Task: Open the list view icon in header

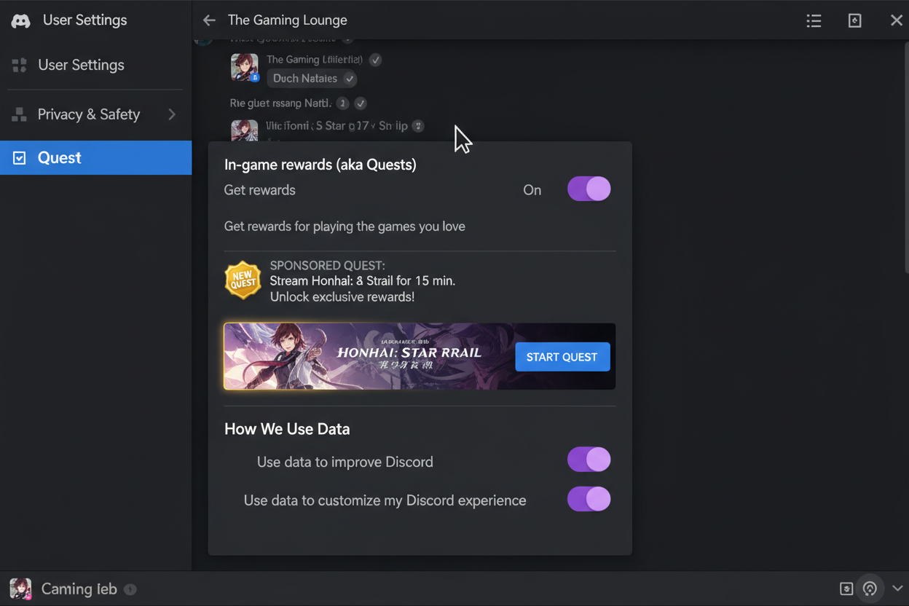Action: point(814,20)
